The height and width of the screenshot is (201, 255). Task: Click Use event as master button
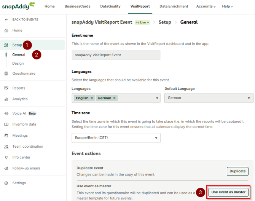(x=228, y=192)
